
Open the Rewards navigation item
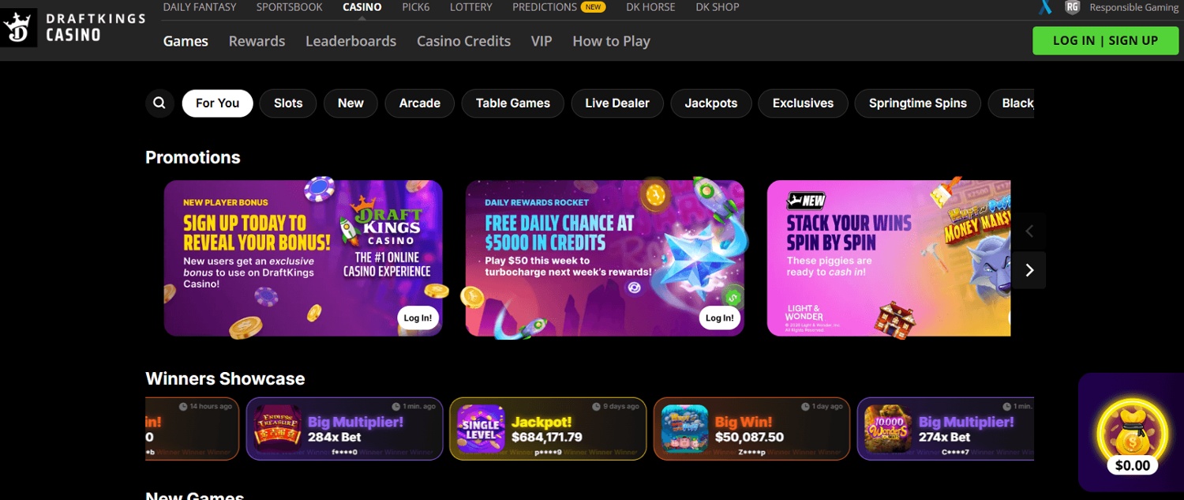point(257,41)
